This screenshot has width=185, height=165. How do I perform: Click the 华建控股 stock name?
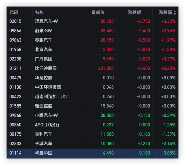tap(44, 78)
